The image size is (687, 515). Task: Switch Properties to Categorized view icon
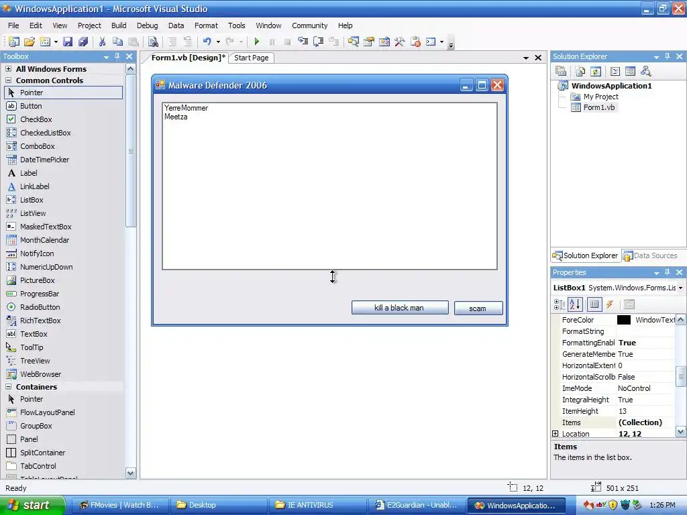pos(560,304)
